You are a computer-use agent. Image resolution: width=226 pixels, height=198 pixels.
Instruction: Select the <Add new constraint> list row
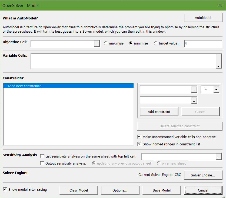68,86
